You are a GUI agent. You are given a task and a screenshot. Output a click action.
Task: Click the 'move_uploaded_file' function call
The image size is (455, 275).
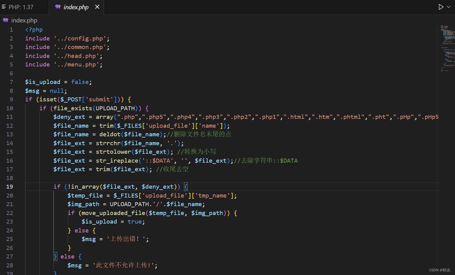coord(114,213)
